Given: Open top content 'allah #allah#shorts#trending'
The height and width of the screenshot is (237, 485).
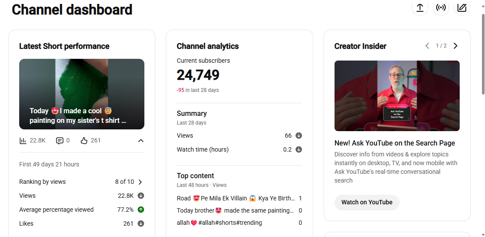Looking at the screenshot, I should (219, 223).
